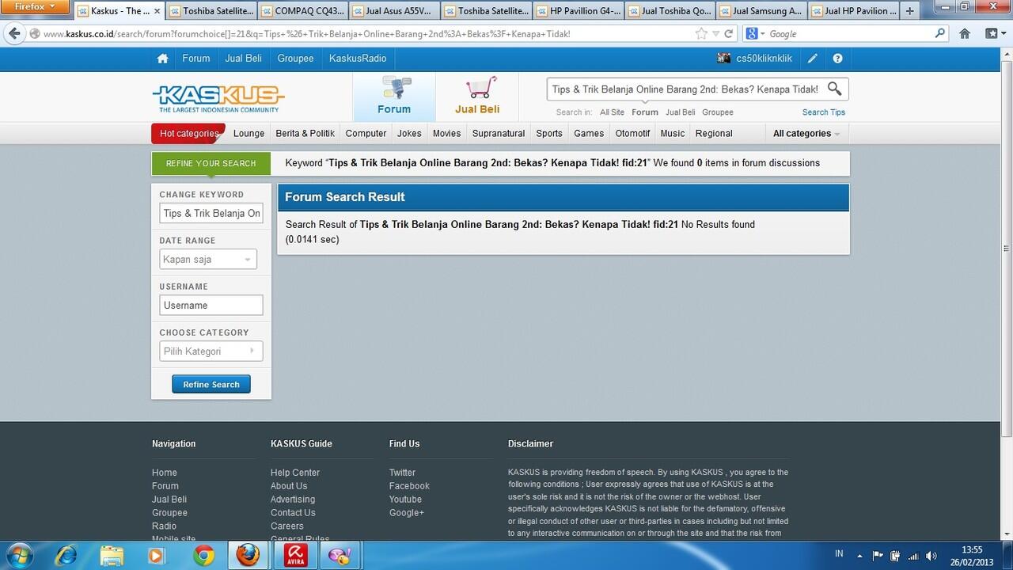Open KaskusRadio in the top bar
This screenshot has height=570, width=1013.
(358, 59)
